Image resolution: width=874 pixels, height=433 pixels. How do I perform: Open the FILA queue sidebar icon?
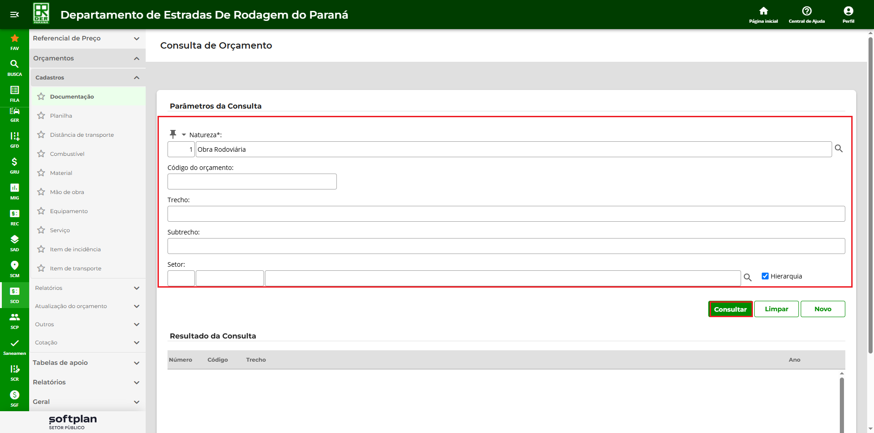(15, 93)
